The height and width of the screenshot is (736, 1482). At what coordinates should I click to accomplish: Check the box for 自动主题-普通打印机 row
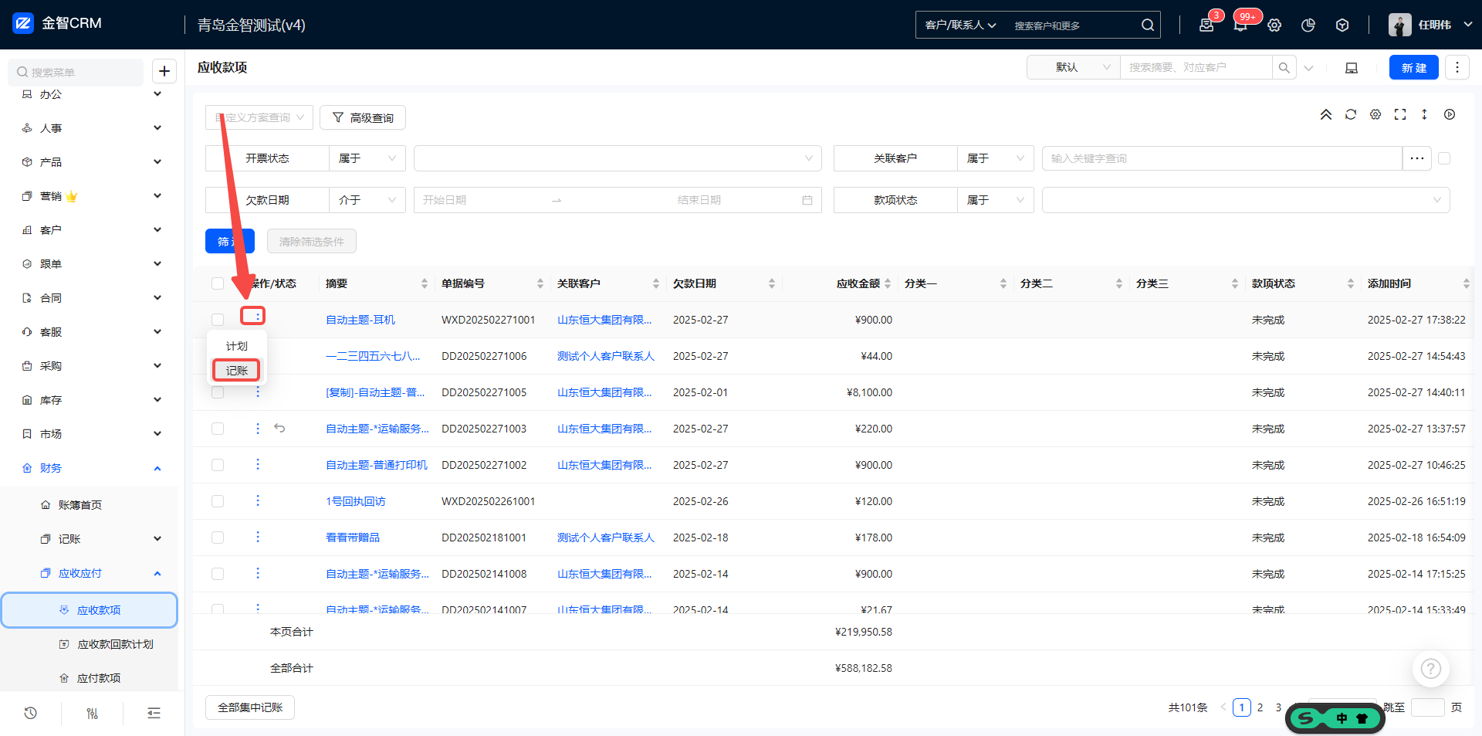click(218, 465)
